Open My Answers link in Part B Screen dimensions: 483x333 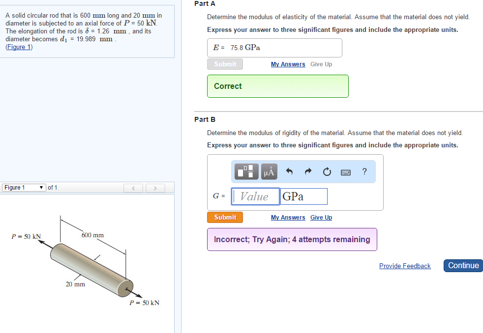(288, 218)
